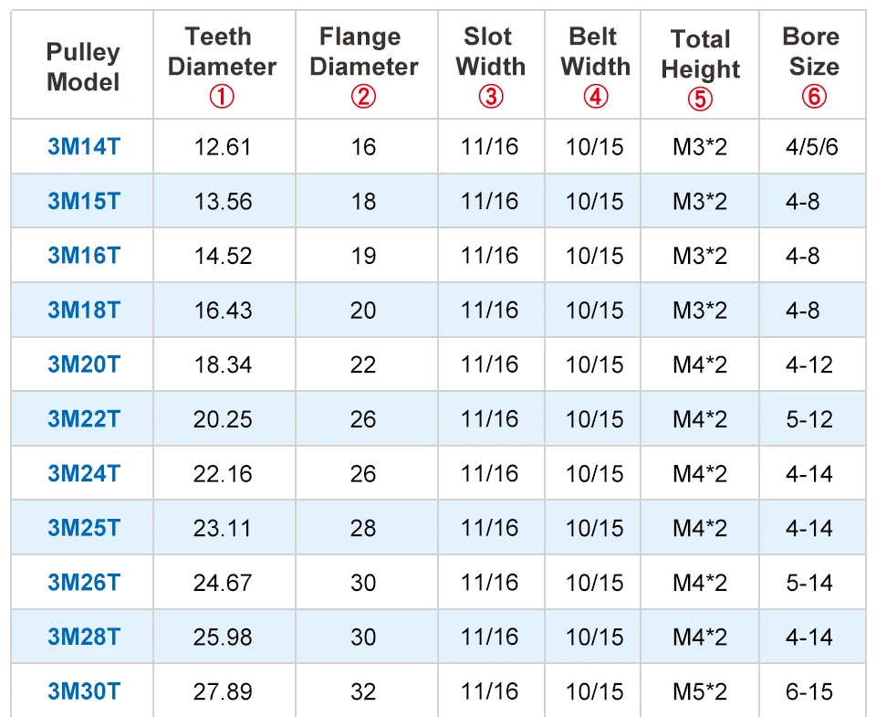
Task: Click the Teeth Diameter header text
Action: 222,52
